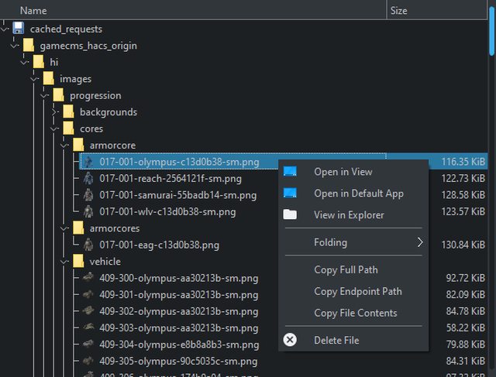Click the Open in View monitor icon

coord(290,172)
